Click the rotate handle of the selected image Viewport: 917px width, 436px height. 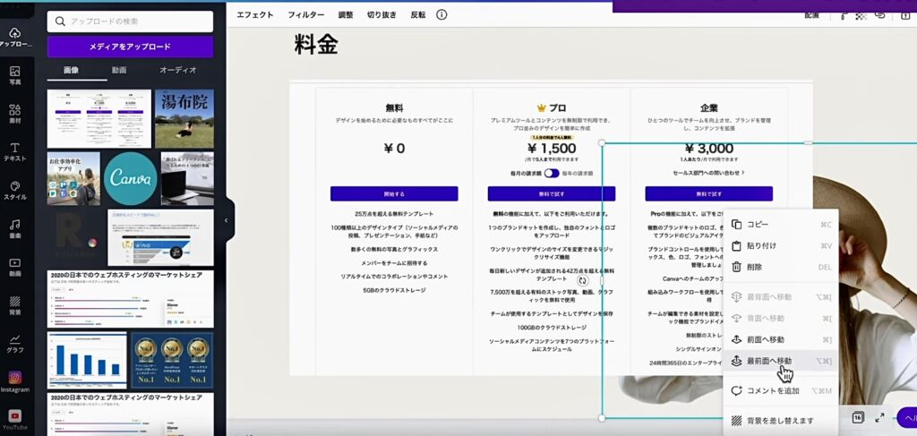click(x=582, y=280)
